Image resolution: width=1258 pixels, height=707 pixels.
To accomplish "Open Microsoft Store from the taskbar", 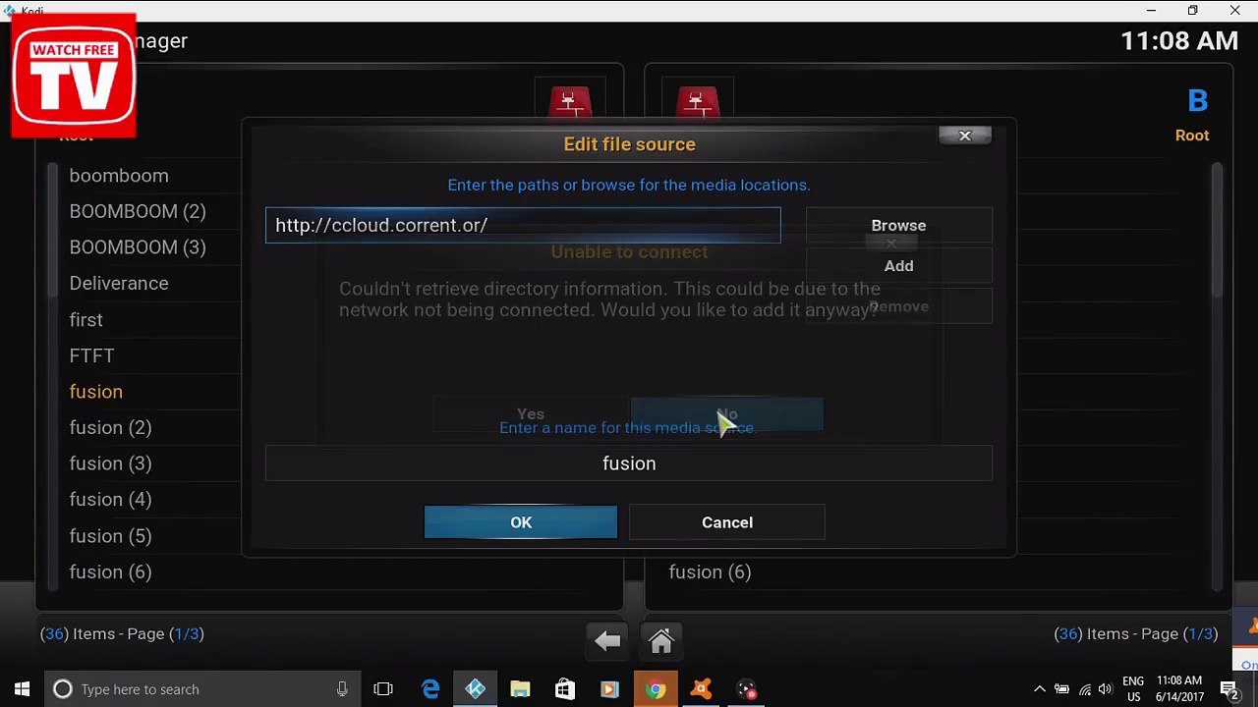I will tap(565, 689).
